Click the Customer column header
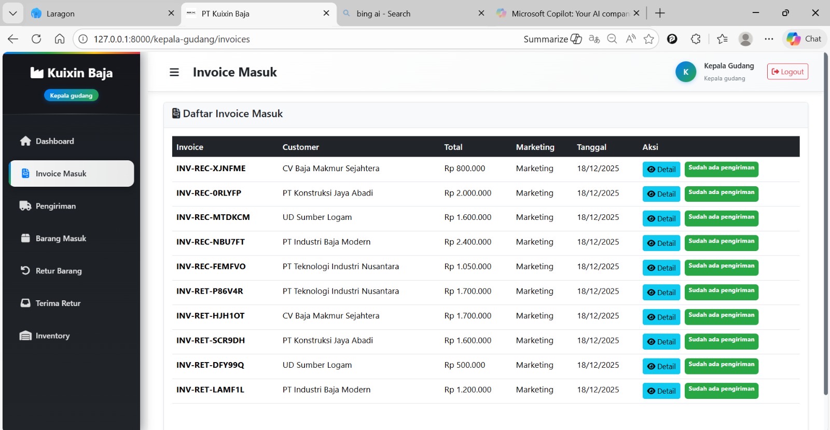 (301, 147)
